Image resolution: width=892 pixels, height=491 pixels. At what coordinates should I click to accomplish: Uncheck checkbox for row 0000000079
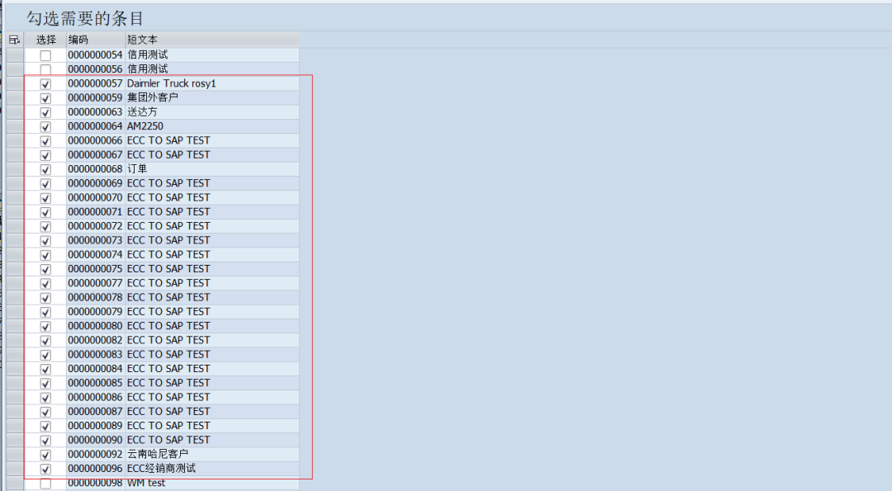tap(45, 312)
